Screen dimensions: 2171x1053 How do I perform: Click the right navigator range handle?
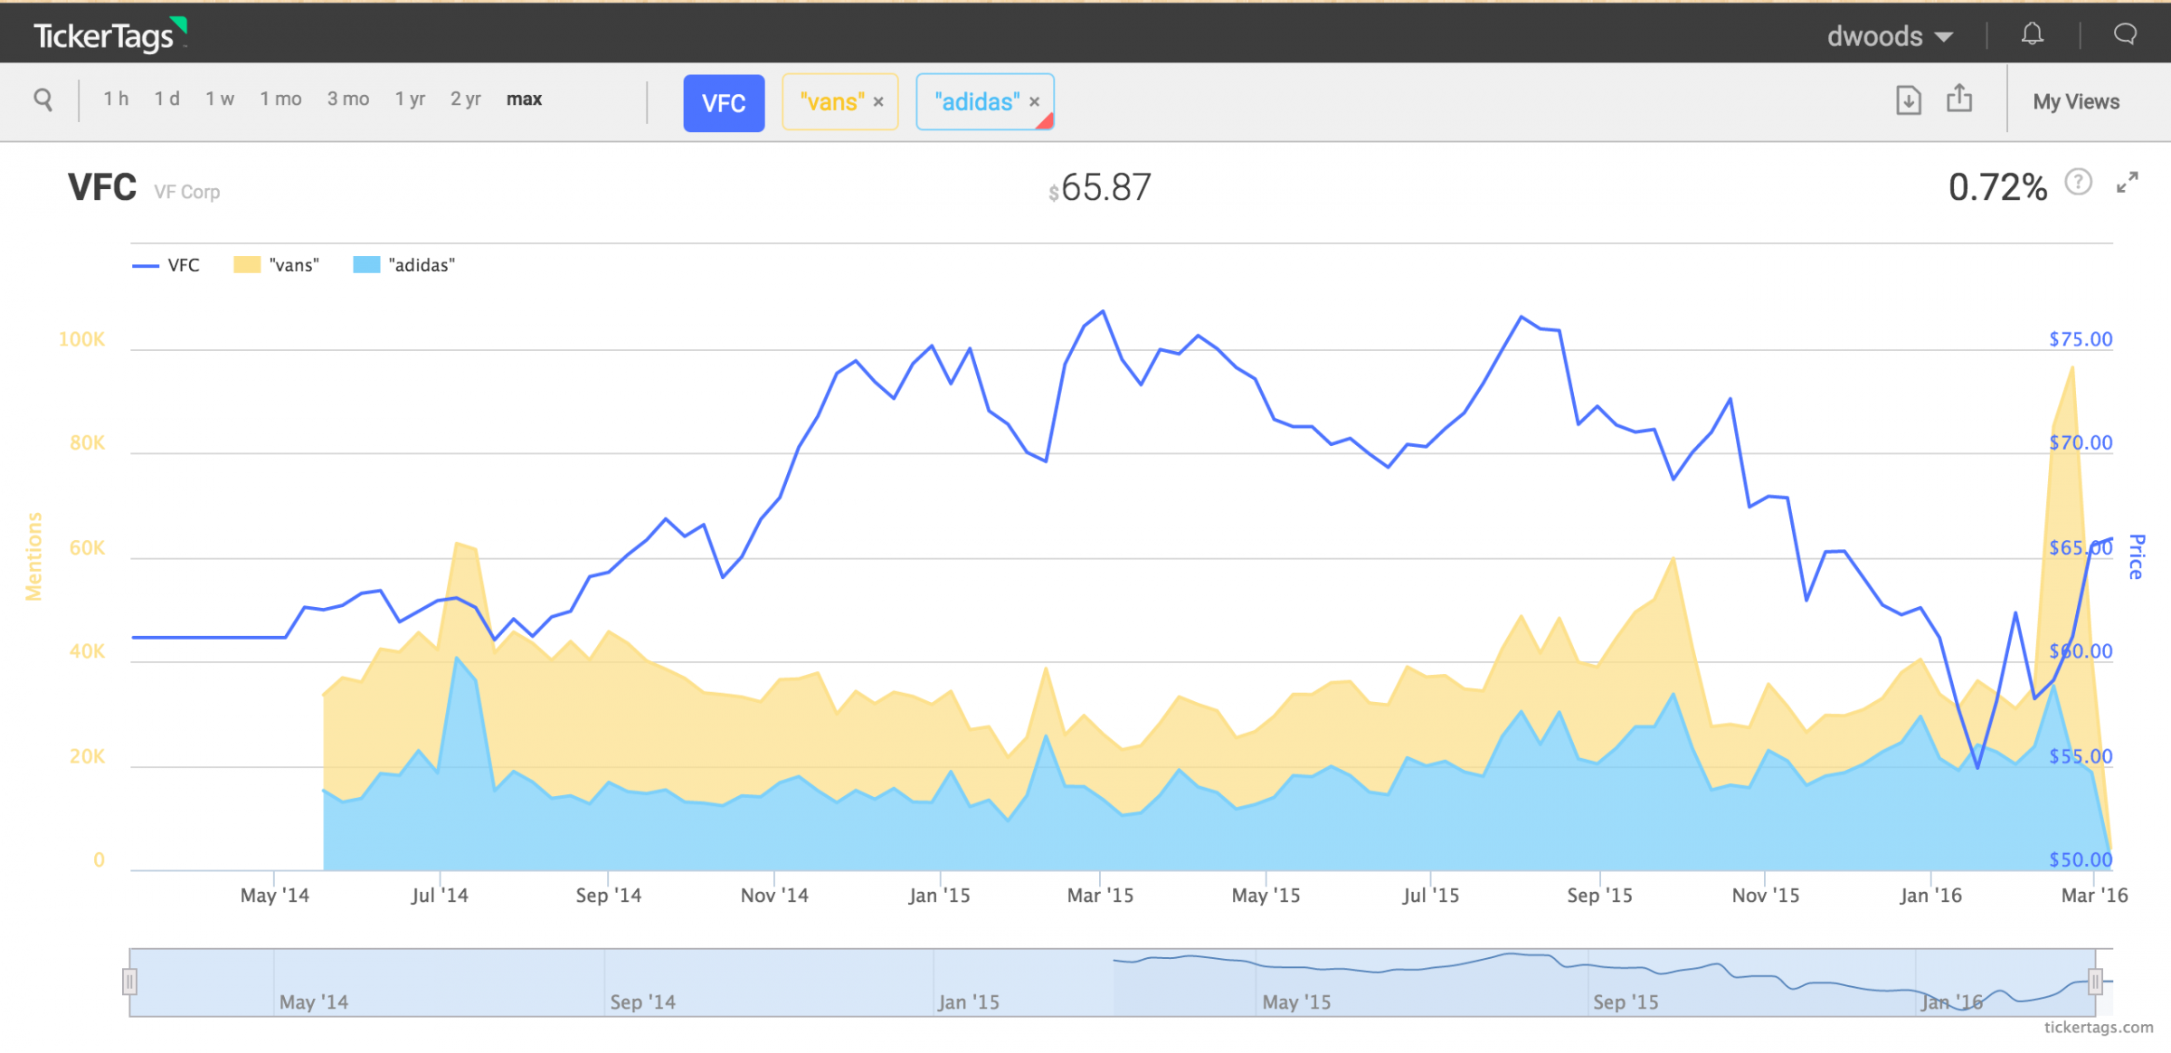[2095, 982]
